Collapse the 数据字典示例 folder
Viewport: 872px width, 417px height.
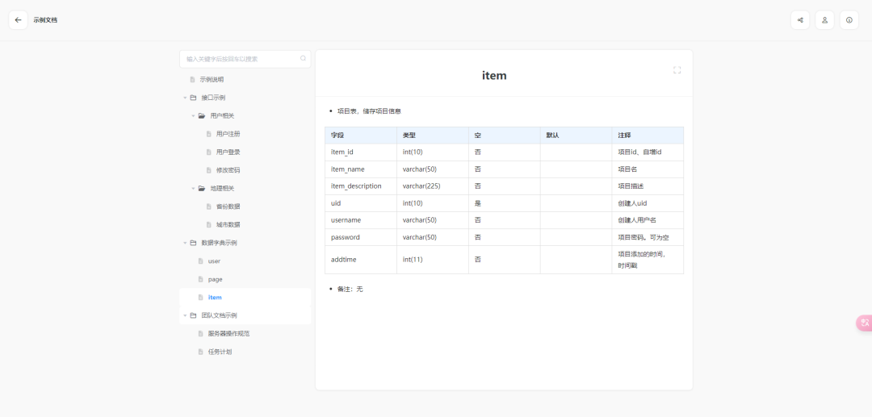185,243
